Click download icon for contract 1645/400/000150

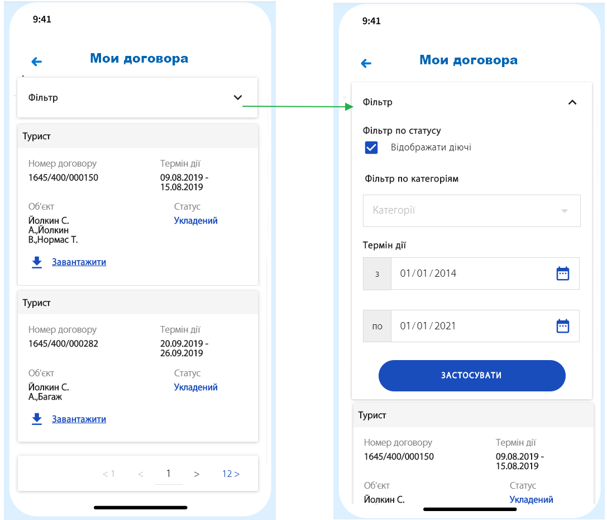(37, 262)
